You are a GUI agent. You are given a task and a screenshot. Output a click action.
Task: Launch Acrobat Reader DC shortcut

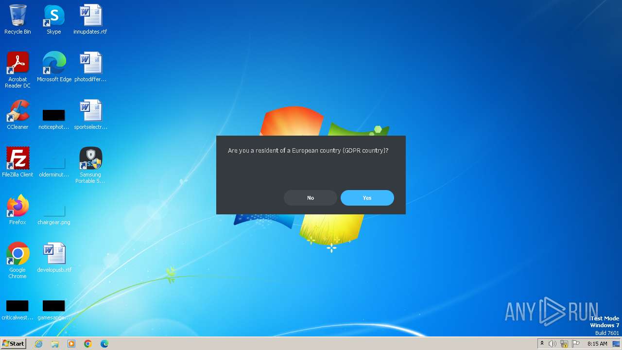point(17,70)
